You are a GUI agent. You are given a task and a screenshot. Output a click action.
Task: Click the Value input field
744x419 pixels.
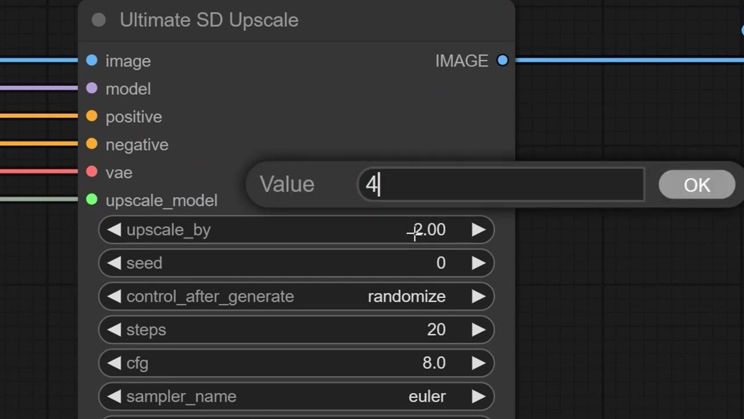501,184
